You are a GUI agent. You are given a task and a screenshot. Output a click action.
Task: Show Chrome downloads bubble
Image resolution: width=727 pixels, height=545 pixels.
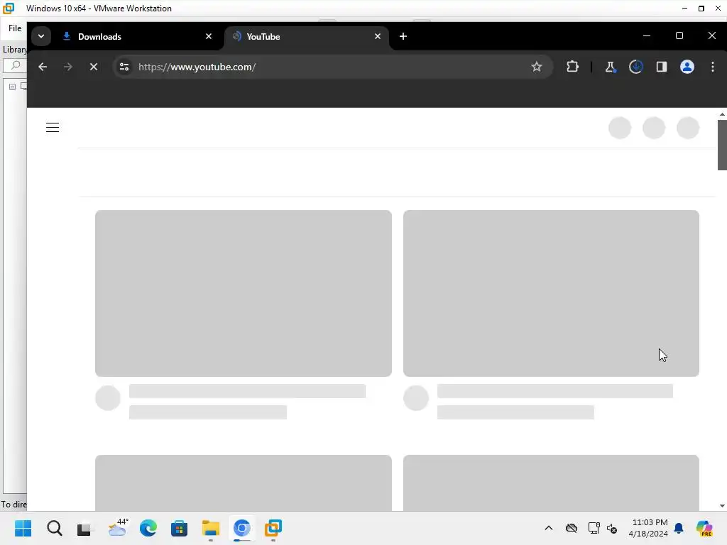click(635, 67)
